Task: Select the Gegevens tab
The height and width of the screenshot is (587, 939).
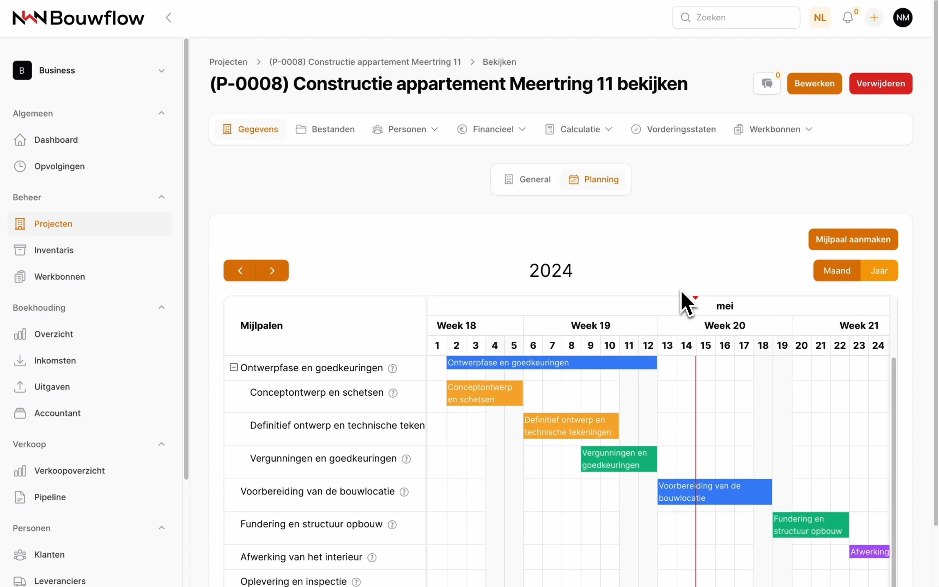Action: point(250,129)
